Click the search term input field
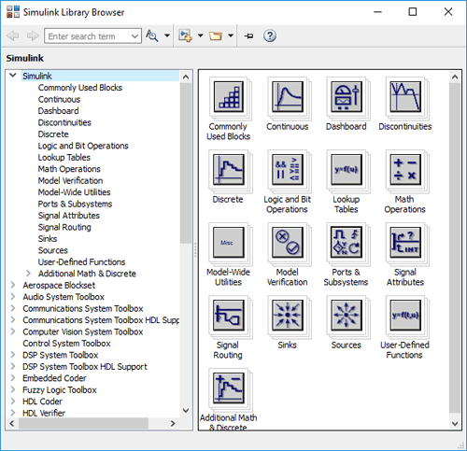Screen dimensions: 467x451 pos(88,36)
